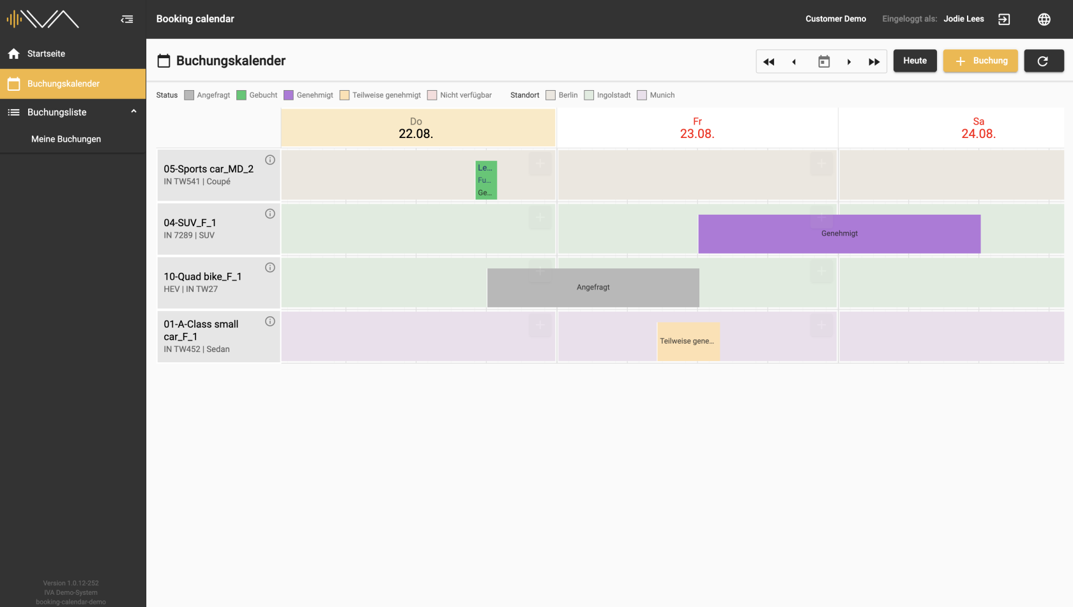The width and height of the screenshot is (1073, 607).
Task: Click the Nicht verfügbar swatch
Action: [432, 95]
